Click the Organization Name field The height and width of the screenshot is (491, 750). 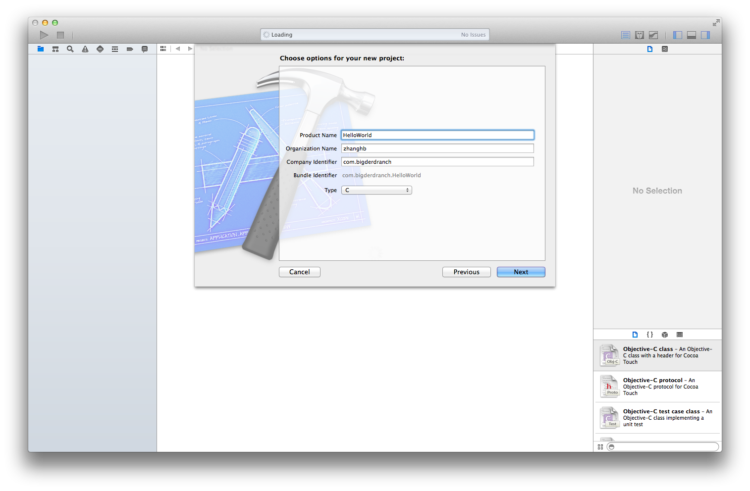click(x=437, y=148)
